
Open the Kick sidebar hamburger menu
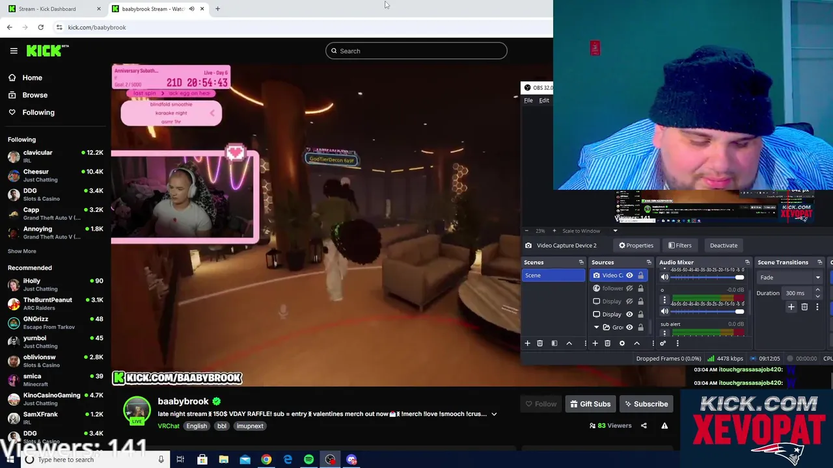[x=14, y=51]
